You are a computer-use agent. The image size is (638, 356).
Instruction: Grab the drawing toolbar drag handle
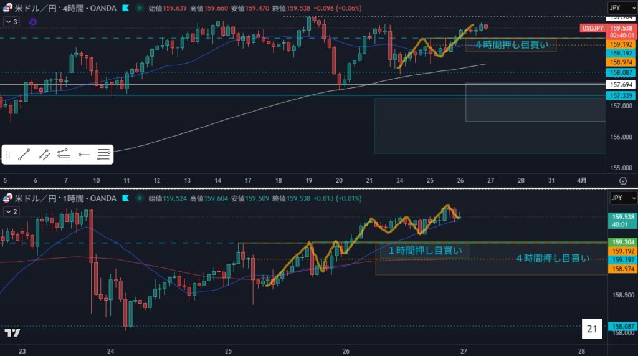8,154
